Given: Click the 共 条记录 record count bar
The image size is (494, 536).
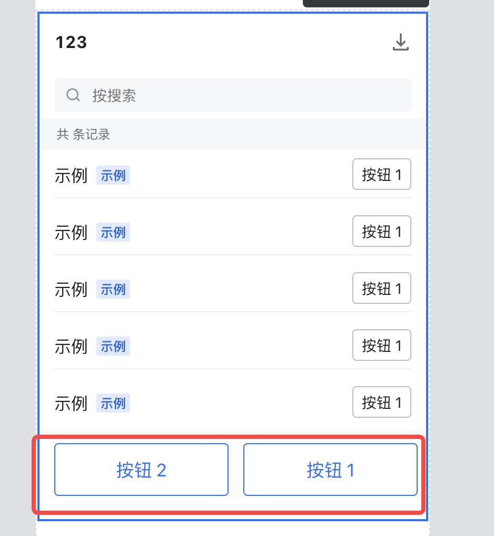Looking at the screenshot, I should tap(233, 135).
